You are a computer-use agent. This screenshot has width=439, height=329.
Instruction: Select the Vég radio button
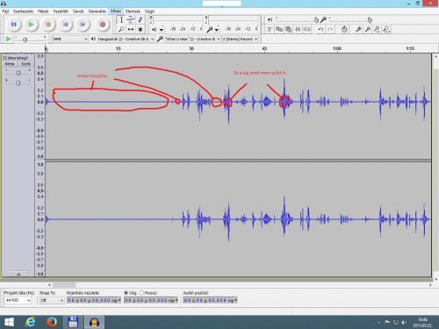point(126,293)
